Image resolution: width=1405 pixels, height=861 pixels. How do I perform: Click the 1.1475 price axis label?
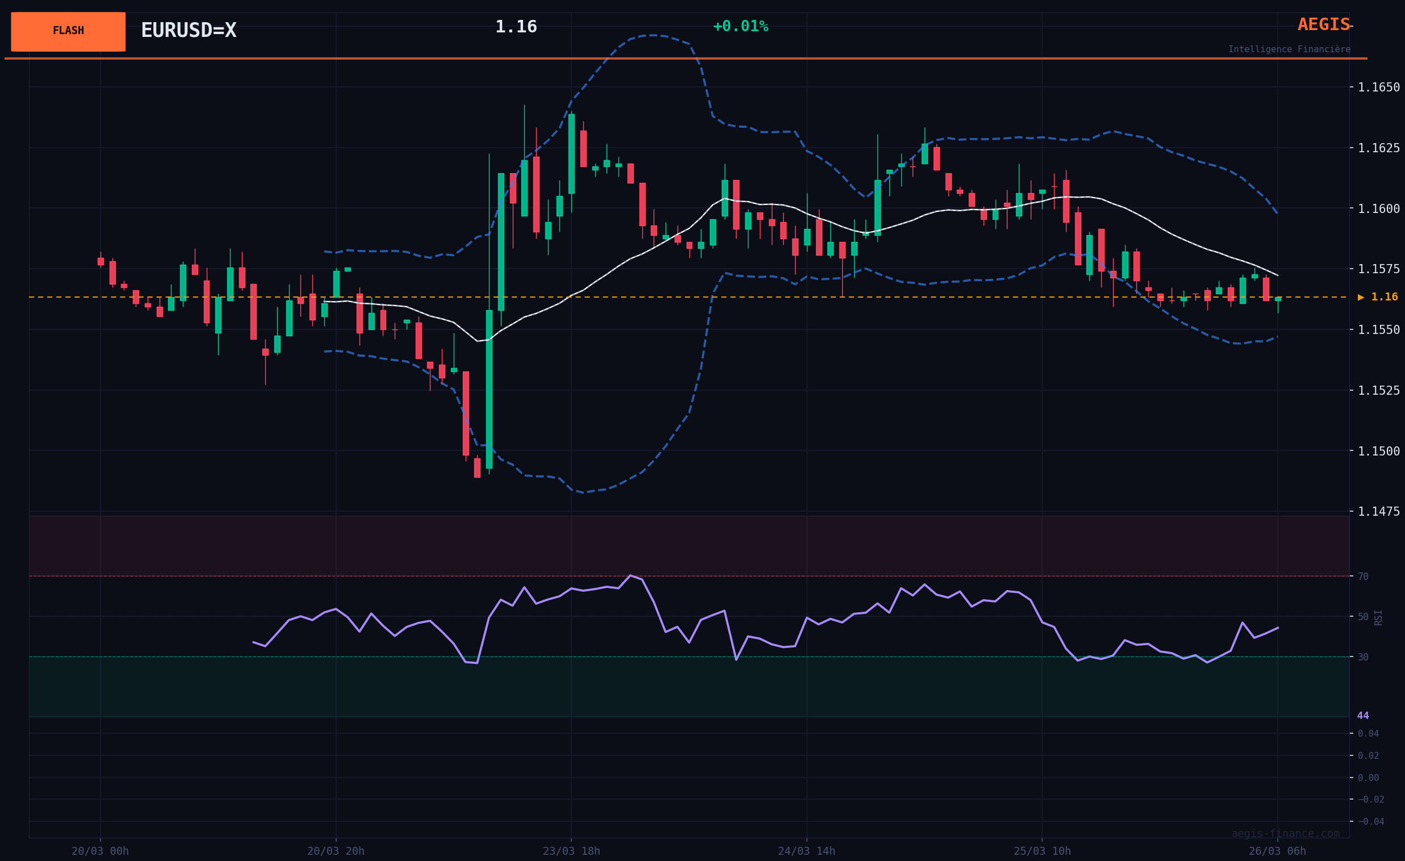(x=1378, y=512)
